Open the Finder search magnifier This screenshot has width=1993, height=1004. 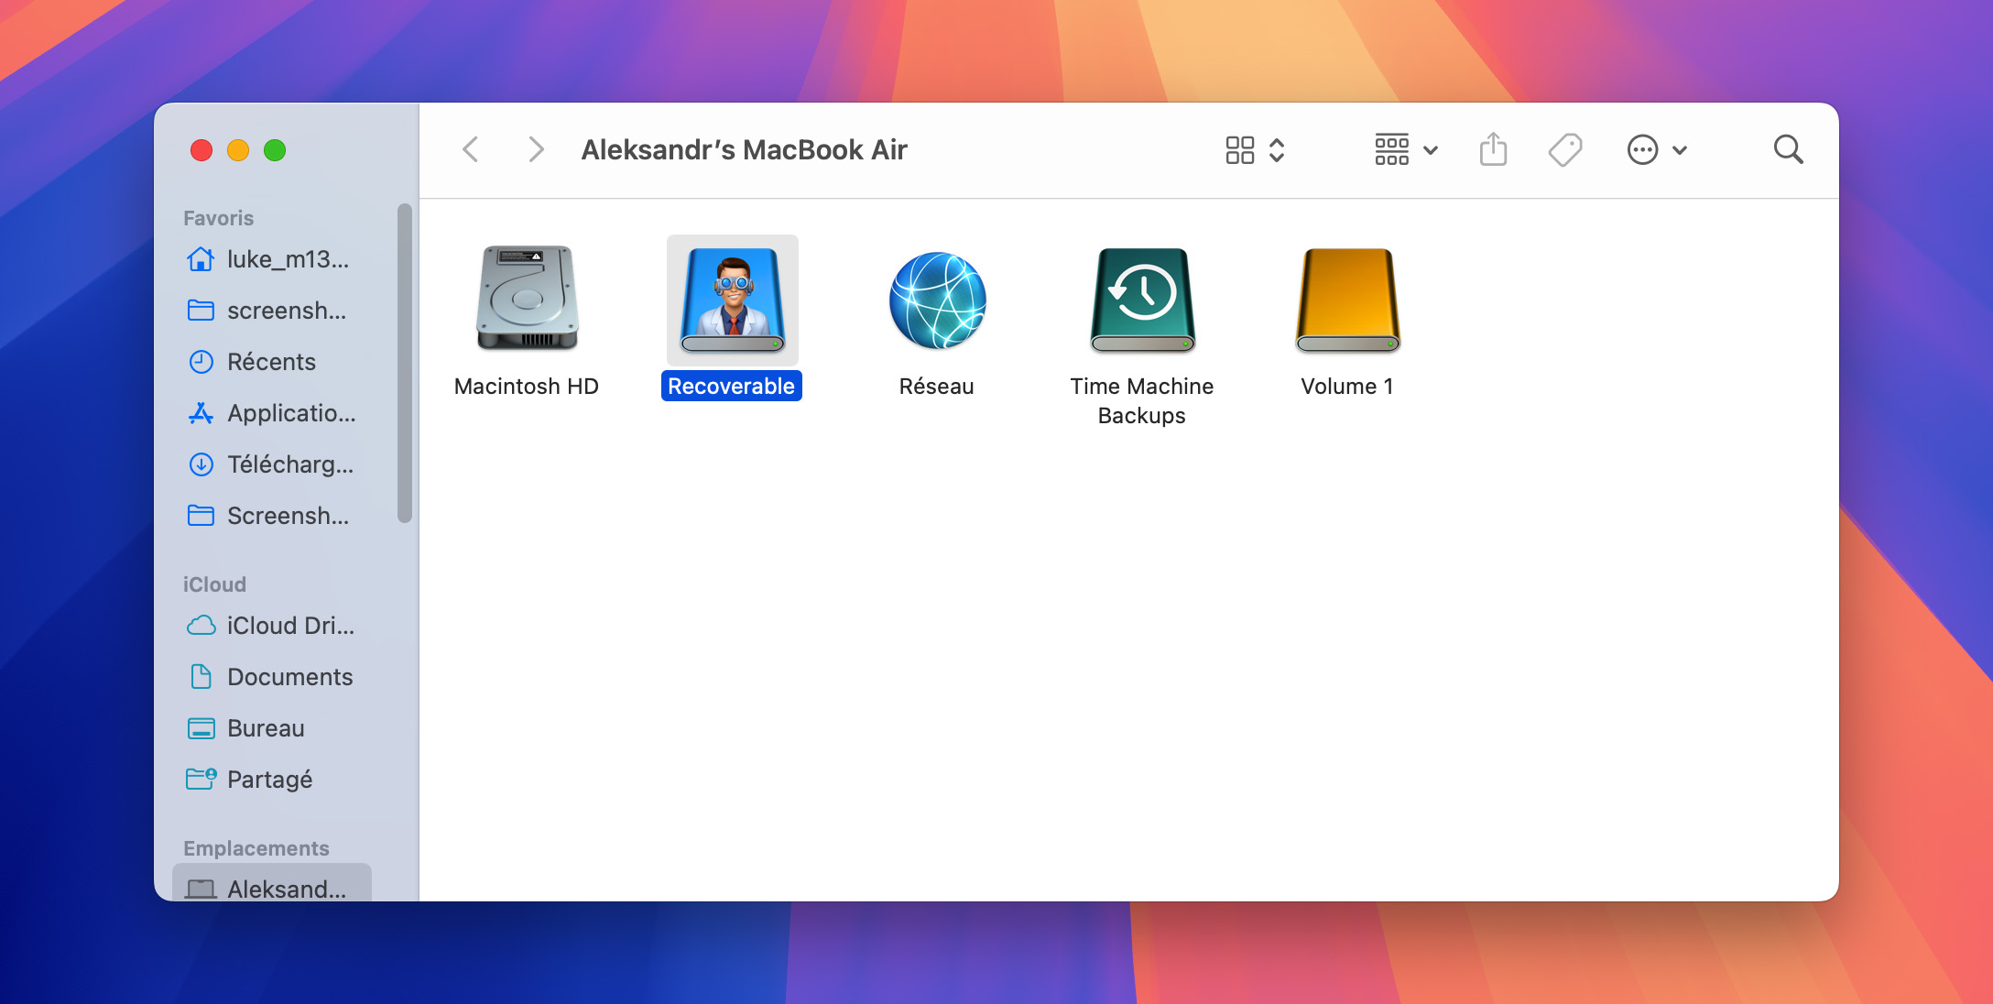[1788, 149]
